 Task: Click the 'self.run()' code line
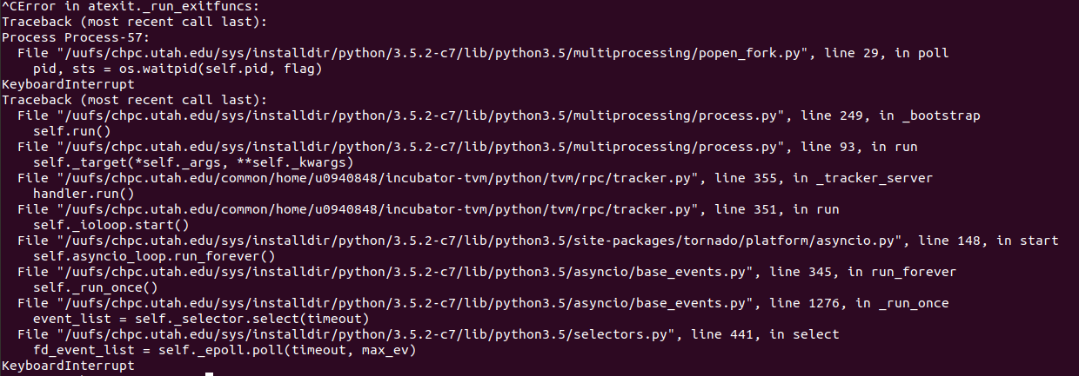[72, 132]
